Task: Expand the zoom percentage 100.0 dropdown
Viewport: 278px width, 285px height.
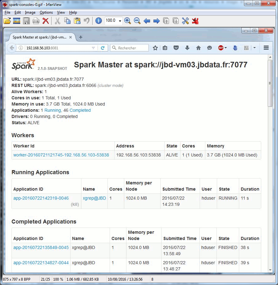Action: click(x=120, y=21)
